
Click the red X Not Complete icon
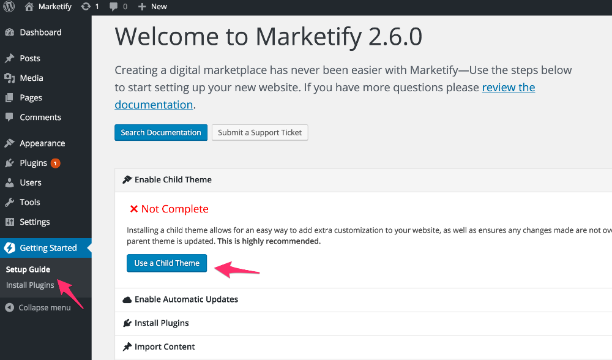(134, 209)
